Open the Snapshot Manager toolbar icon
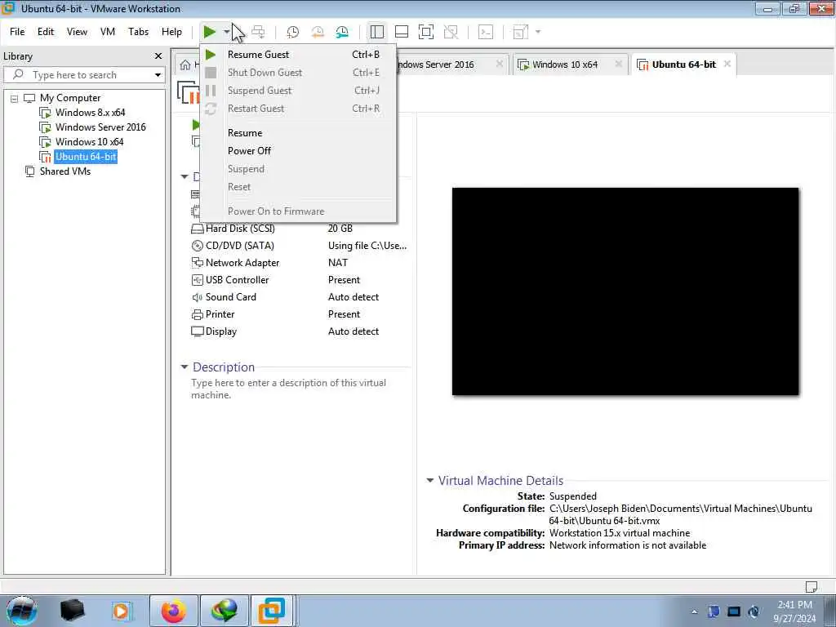 pos(342,32)
